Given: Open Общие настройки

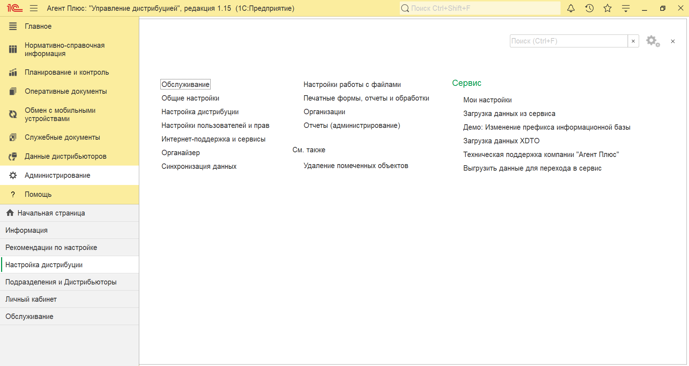Looking at the screenshot, I should pyautogui.click(x=190, y=98).
